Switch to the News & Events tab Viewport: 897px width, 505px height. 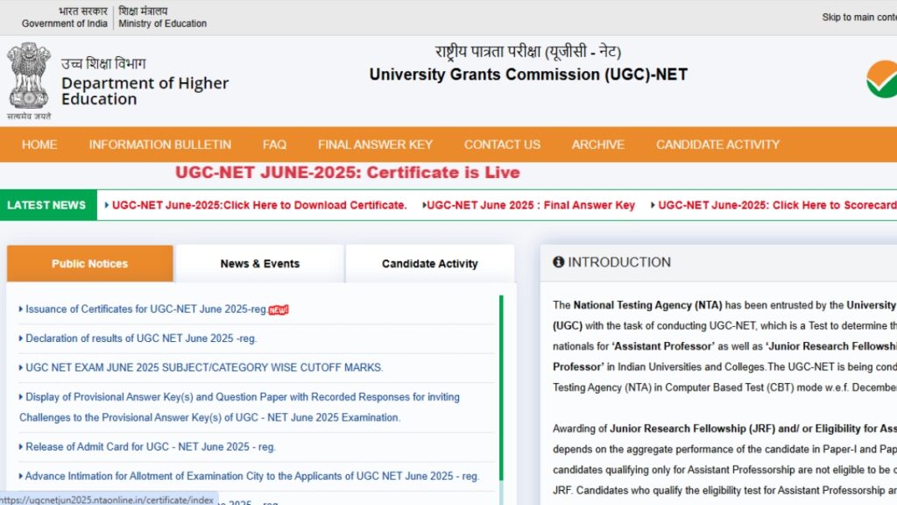coord(258,263)
